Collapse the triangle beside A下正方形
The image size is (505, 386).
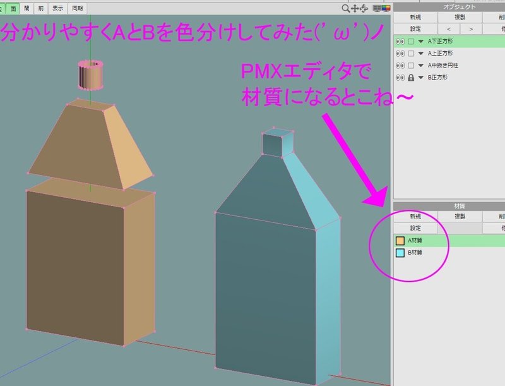[420, 42]
